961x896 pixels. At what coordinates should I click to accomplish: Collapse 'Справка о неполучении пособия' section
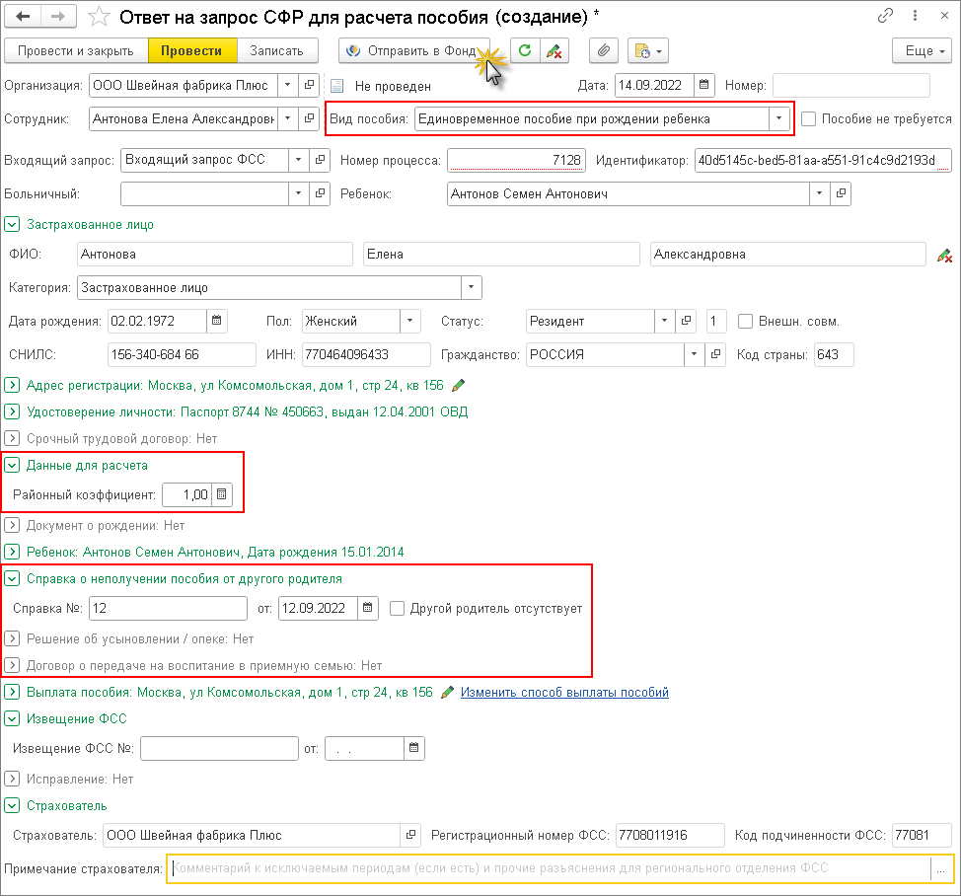12,578
